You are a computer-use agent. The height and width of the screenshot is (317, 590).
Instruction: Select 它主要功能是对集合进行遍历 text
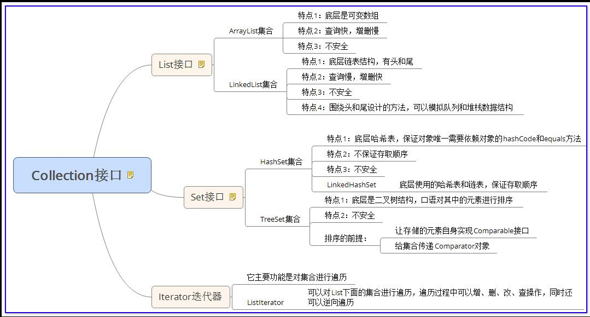click(x=296, y=277)
